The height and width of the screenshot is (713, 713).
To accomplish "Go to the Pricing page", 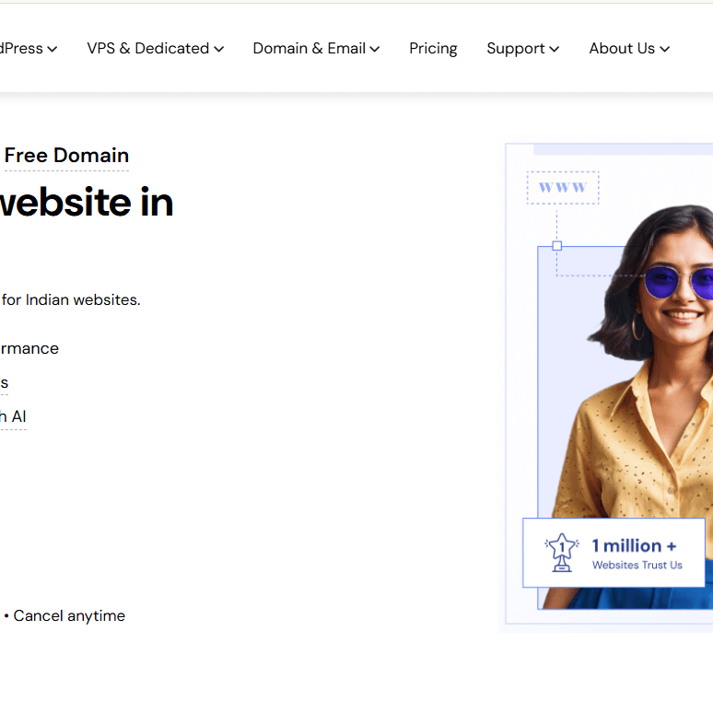I will pos(433,49).
